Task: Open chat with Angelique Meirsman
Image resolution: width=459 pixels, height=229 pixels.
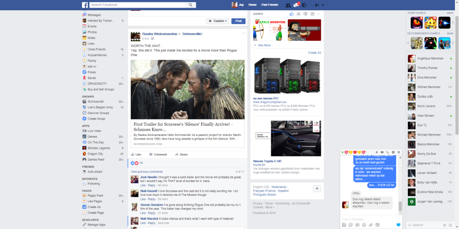Action: pos(430,59)
